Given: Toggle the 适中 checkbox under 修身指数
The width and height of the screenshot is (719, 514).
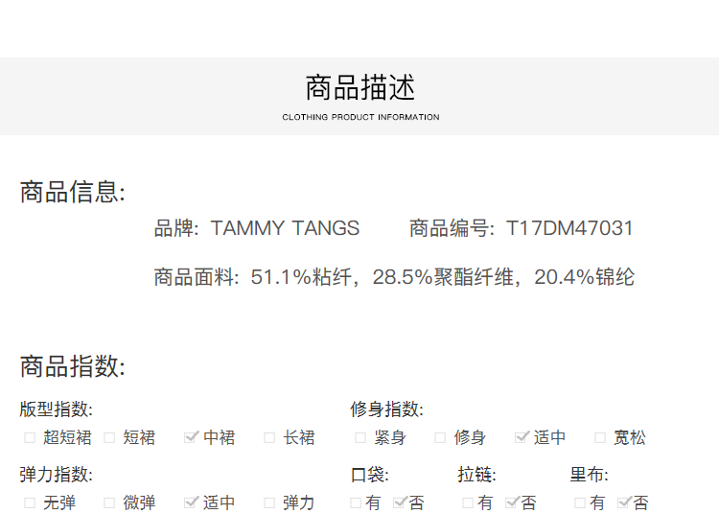Looking at the screenshot, I should tap(522, 438).
